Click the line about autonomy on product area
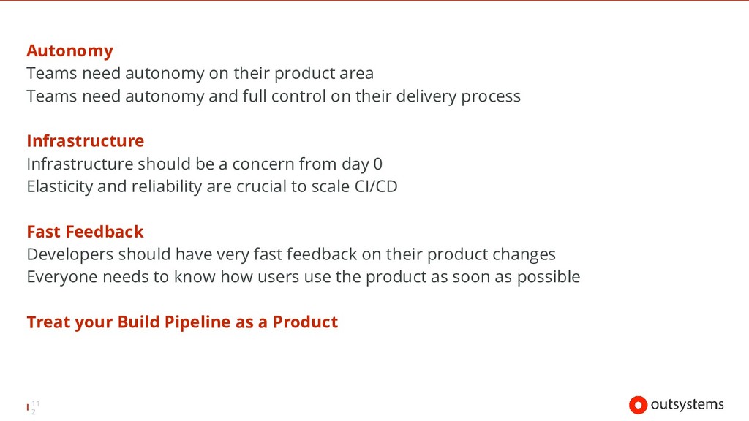 (x=200, y=74)
